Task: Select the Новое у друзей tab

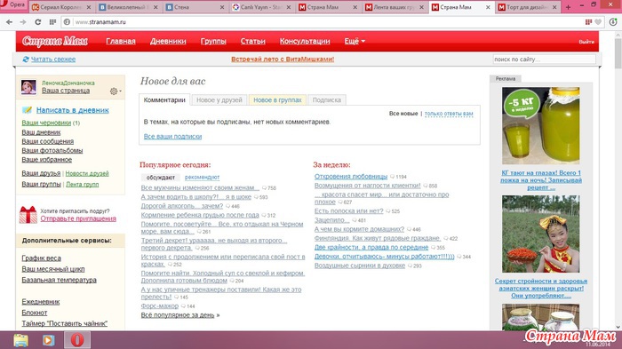Action: (219, 100)
